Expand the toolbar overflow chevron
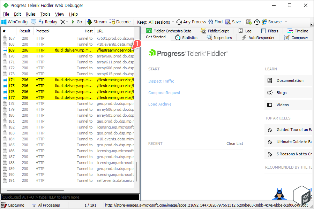Image resolution: width=314 pixels, height=209 pixels. pos(312,24)
